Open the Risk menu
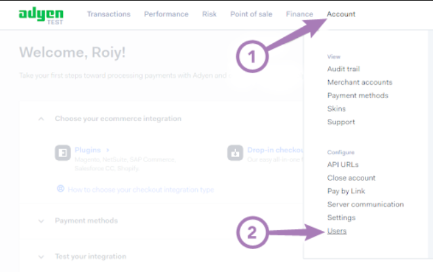 (210, 14)
